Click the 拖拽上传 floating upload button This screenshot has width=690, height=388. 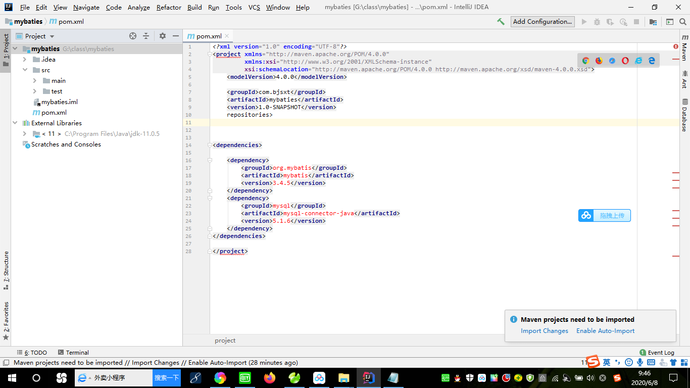pos(605,216)
